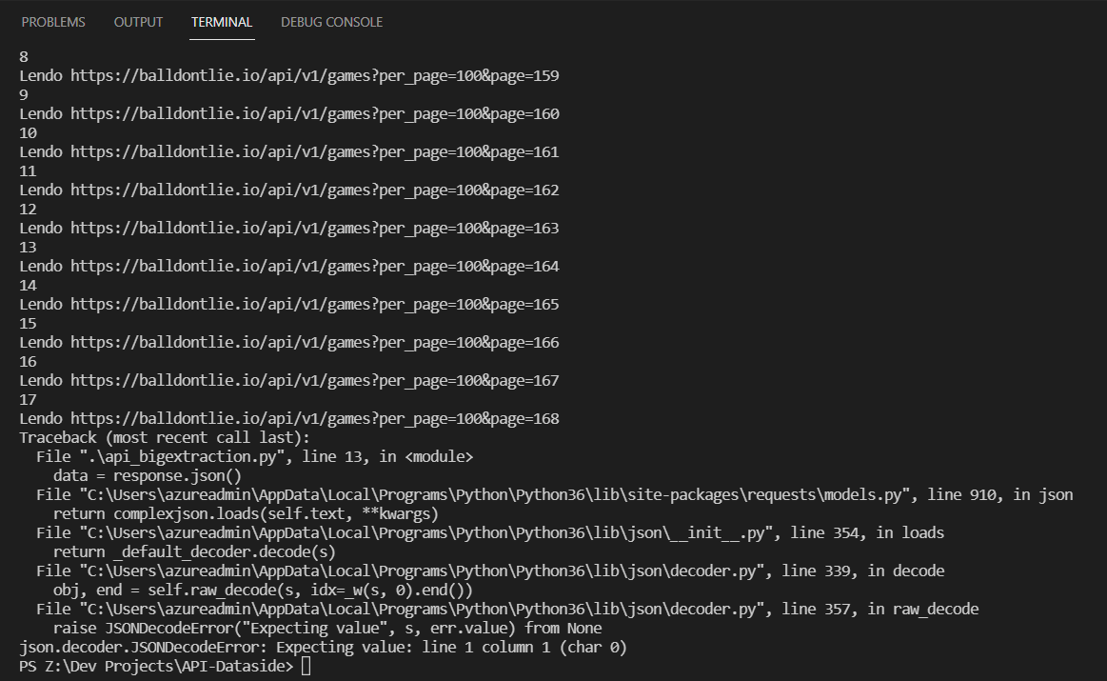Follow the games API link for page=160
This screenshot has width=1107, height=681.
(x=315, y=113)
